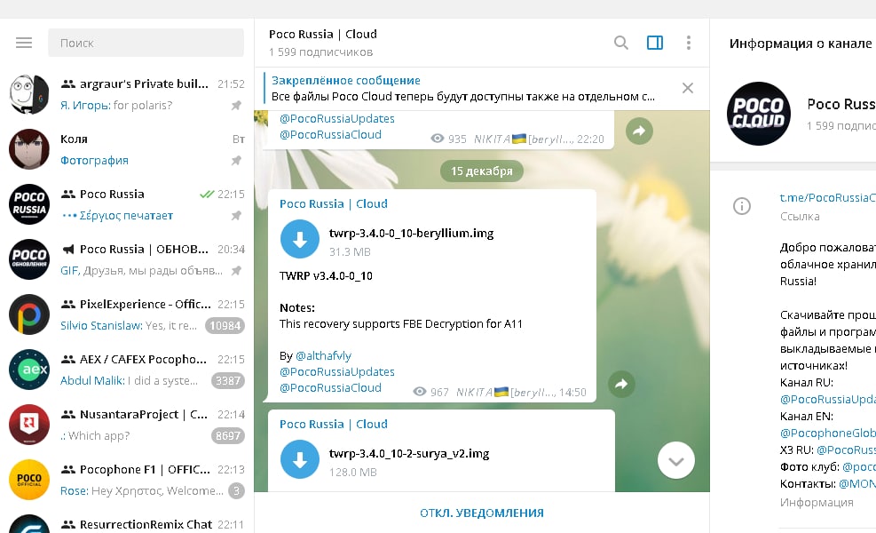Viewport: 876px width, 533px height.
Task: Click the pin icon on the Коля chat
Action: pos(236,161)
